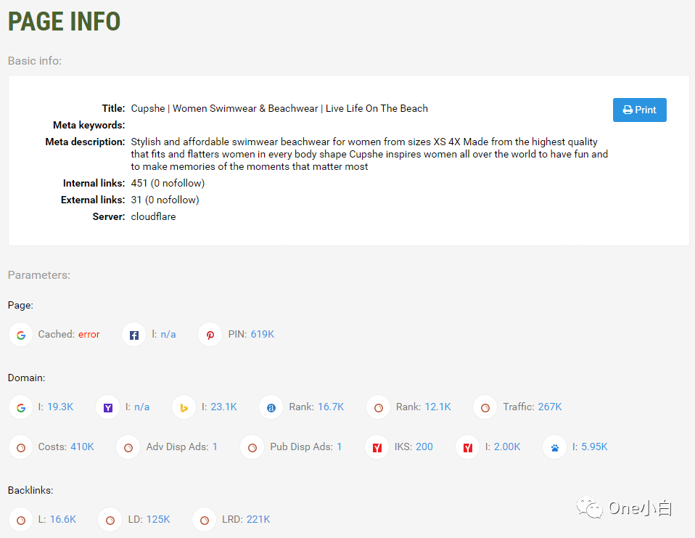The width and height of the screenshot is (695, 538).
Task: Open the Cached 'error' link
Action: point(89,335)
